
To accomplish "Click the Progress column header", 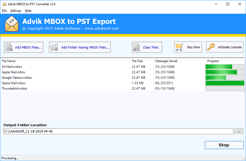I will point(213,61).
